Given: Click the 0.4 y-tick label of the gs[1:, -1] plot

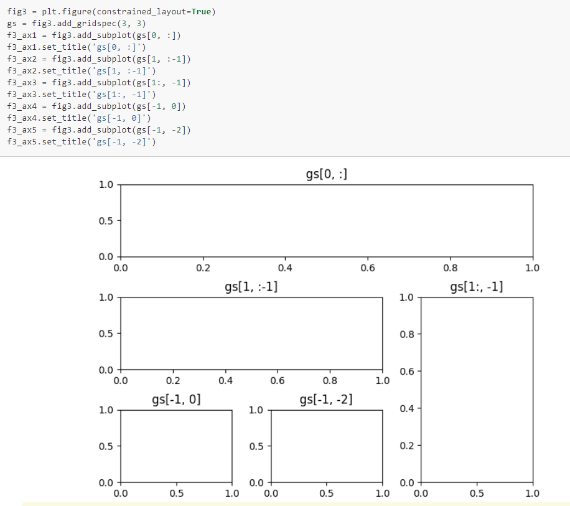Looking at the screenshot, I should tap(407, 408).
